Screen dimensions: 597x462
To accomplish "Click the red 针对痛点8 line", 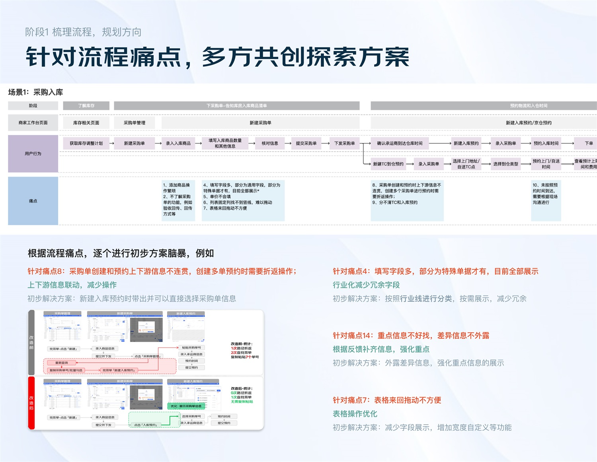I will point(162,271).
